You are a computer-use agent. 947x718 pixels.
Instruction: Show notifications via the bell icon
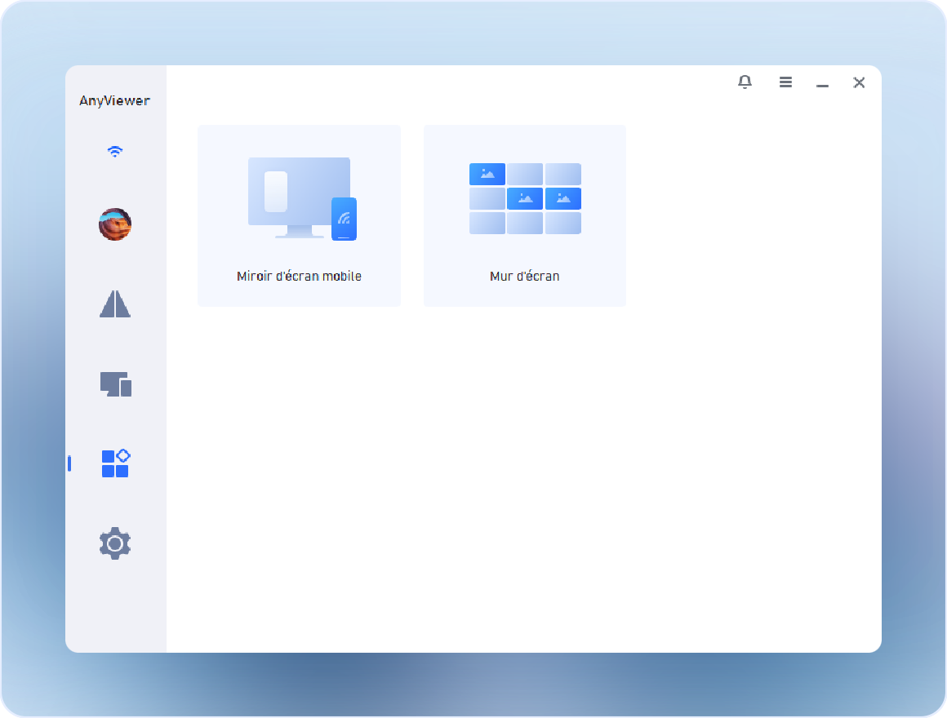click(745, 82)
